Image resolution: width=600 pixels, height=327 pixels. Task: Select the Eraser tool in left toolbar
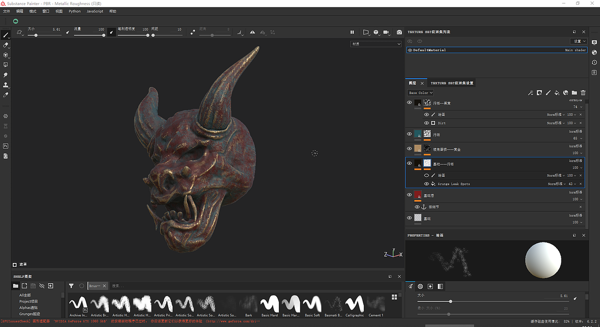pyautogui.click(x=6, y=45)
